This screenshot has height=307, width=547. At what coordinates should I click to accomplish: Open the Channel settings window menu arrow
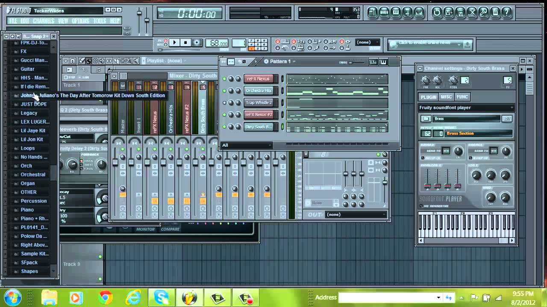coord(420,68)
